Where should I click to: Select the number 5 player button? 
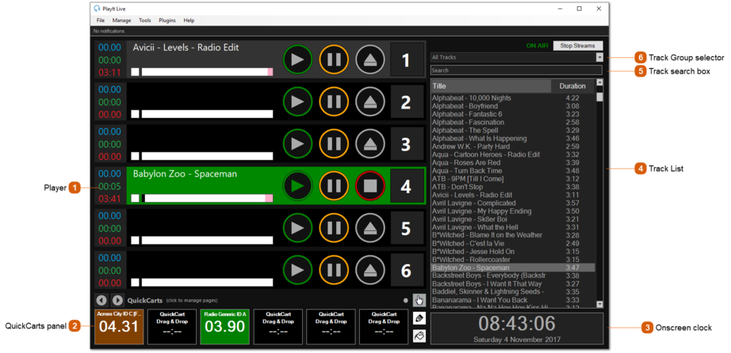[x=407, y=228]
